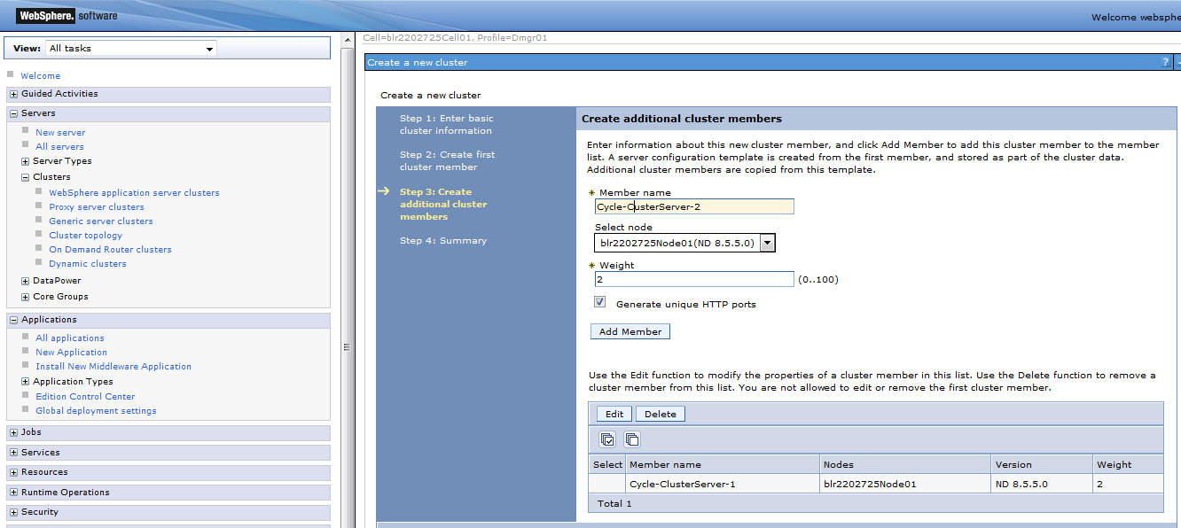Open the Select node dropdown

(768, 241)
